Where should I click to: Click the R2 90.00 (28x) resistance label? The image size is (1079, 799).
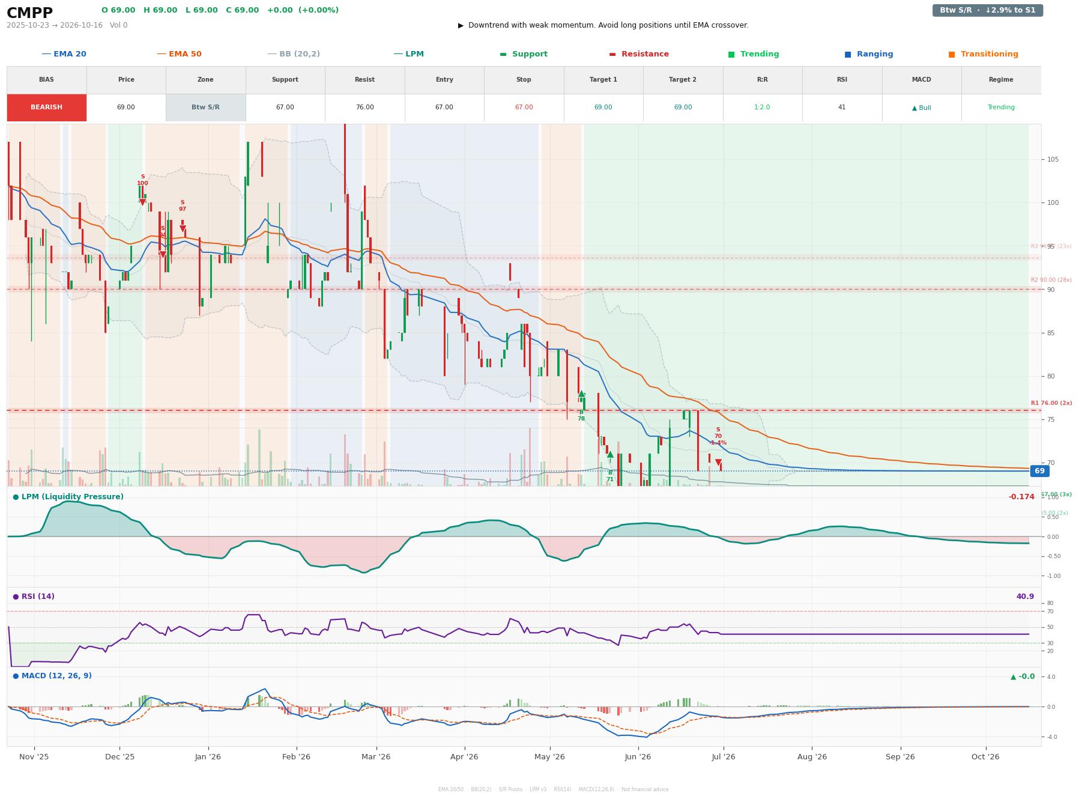pos(1051,280)
